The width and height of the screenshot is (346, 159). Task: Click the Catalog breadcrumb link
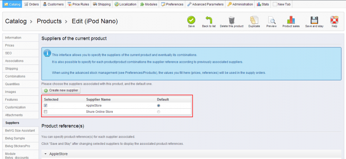tap(15, 21)
